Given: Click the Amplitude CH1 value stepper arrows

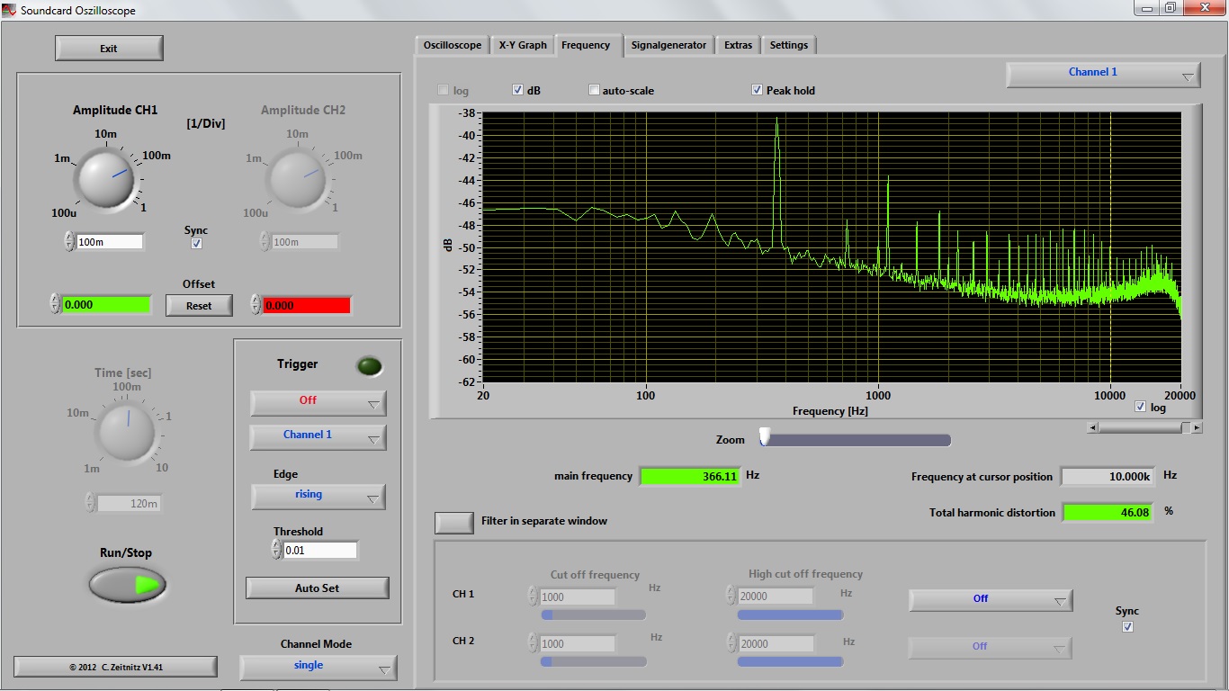Looking at the screenshot, I should [x=69, y=241].
